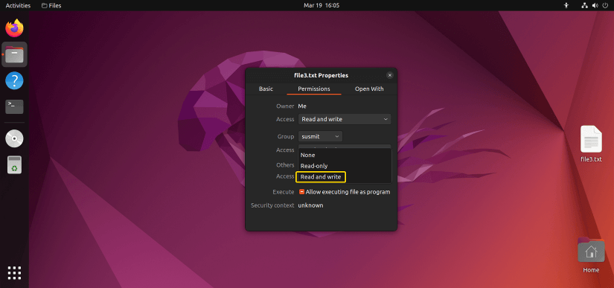Switch to the Permissions tab
The width and height of the screenshot is (614, 288).
tap(313, 89)
